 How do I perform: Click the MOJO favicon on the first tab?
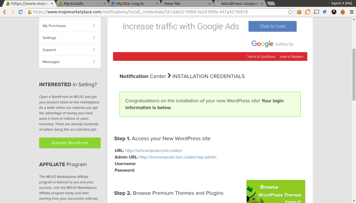tap(8, 4)
